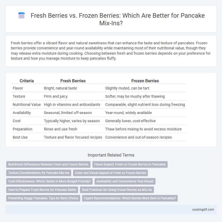
Task: Click the Criteria column header
Action: click(x=27, y=81)
